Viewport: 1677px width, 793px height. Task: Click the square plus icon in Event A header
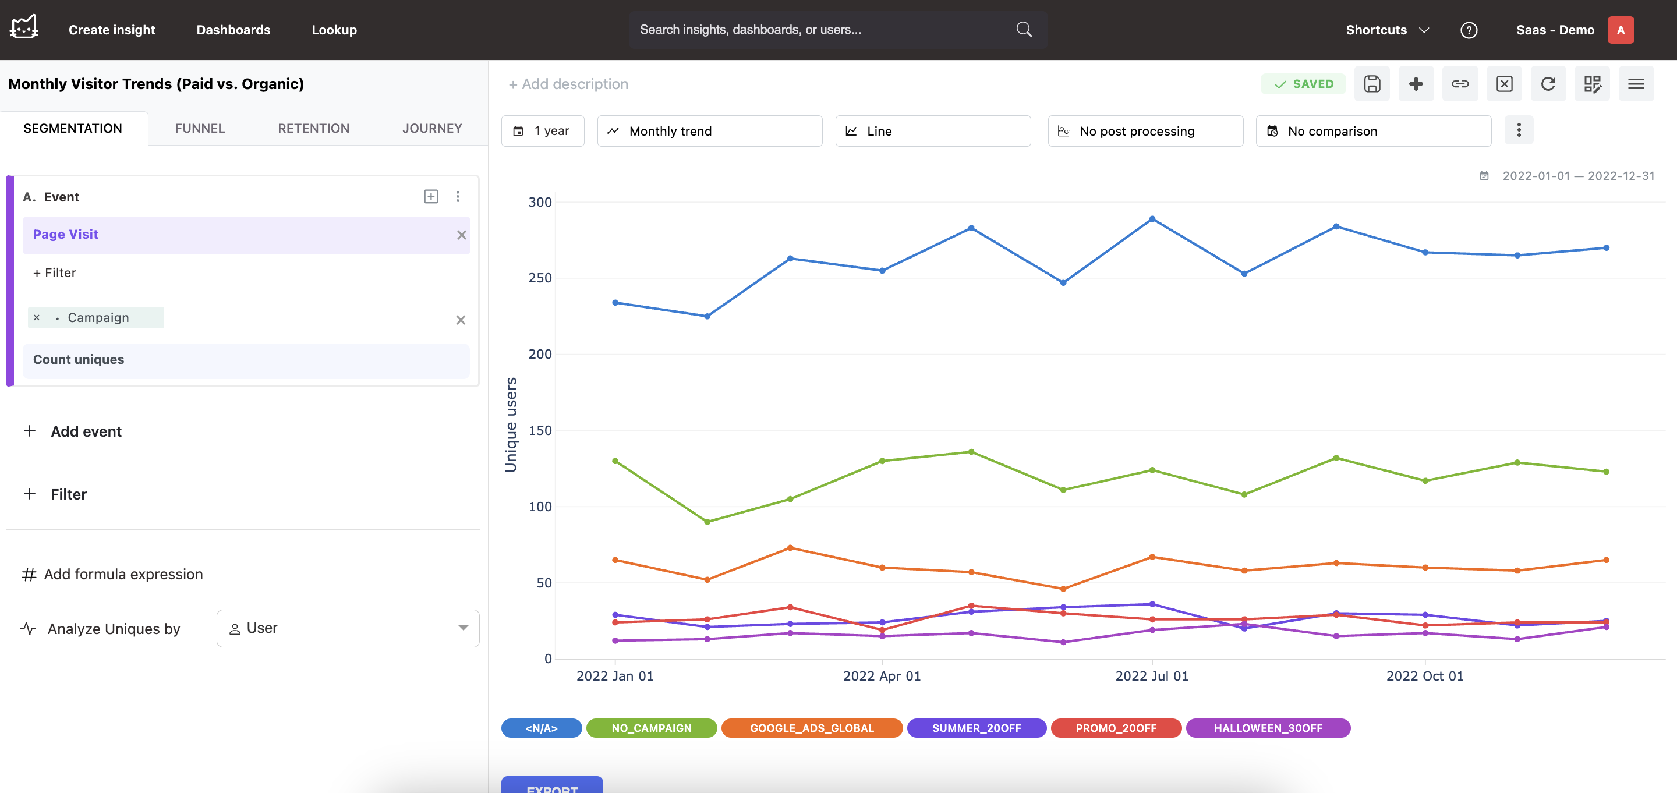click(431, 197)
